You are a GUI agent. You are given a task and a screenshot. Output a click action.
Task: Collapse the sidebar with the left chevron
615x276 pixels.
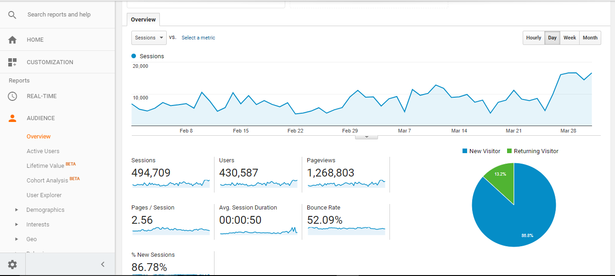pos(102,264)
